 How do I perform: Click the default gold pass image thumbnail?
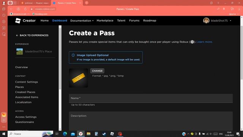[79, 78]
